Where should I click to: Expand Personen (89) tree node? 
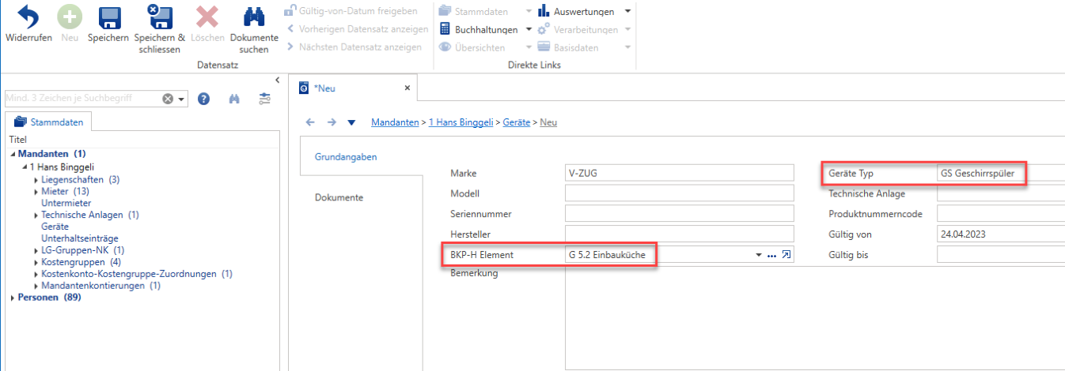pos(13,297)
